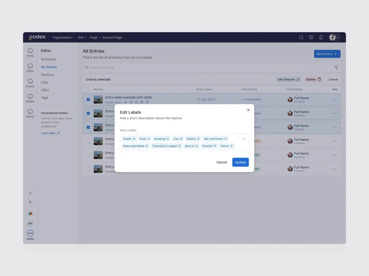Go to Home in the sidebar
This screenshot has width=369, height=276.
[30, 52]
